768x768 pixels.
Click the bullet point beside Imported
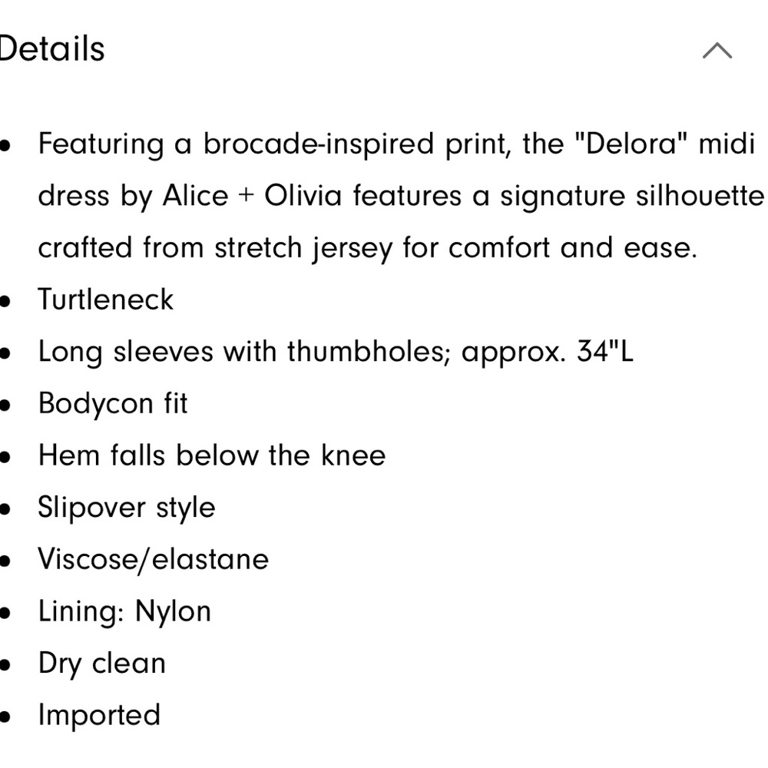[x=5, y=717]
